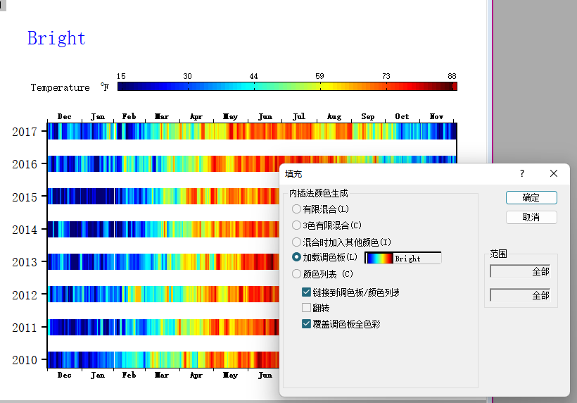
Task: Click the Temperature color scale bar
Action: click(x=286, y=87)
